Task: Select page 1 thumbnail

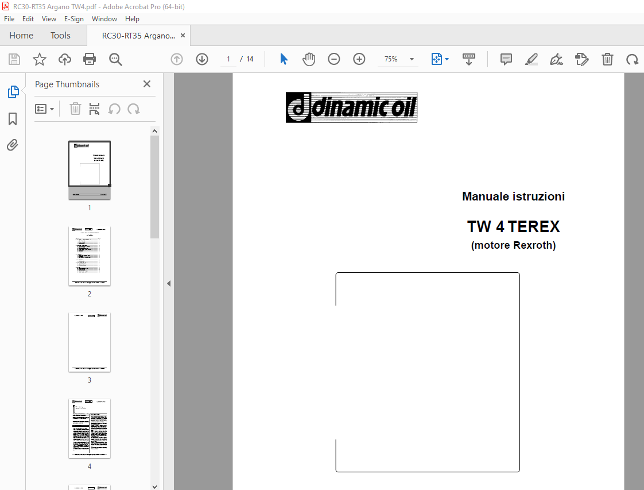Action: pyautogui.click(x=90, y=170)
